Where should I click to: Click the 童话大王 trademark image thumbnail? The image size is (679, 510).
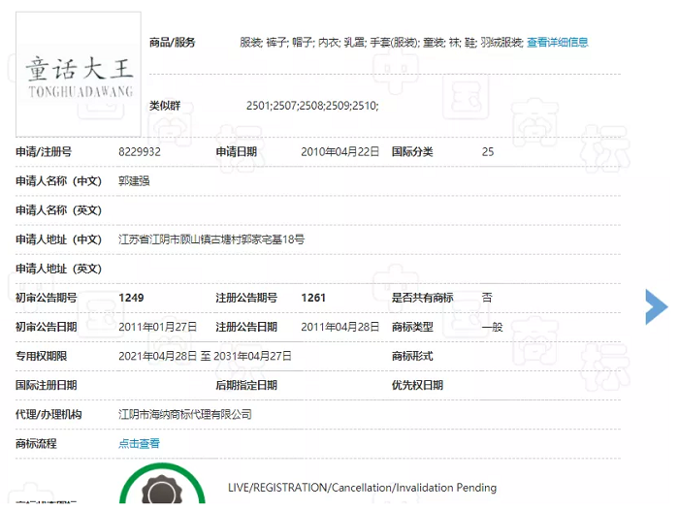(x=79, y=74)
